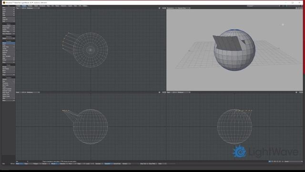This screenshot has height=172, width=305.
Task: Click the maximize icon in the Right viewport
Action: click(302, 92)
